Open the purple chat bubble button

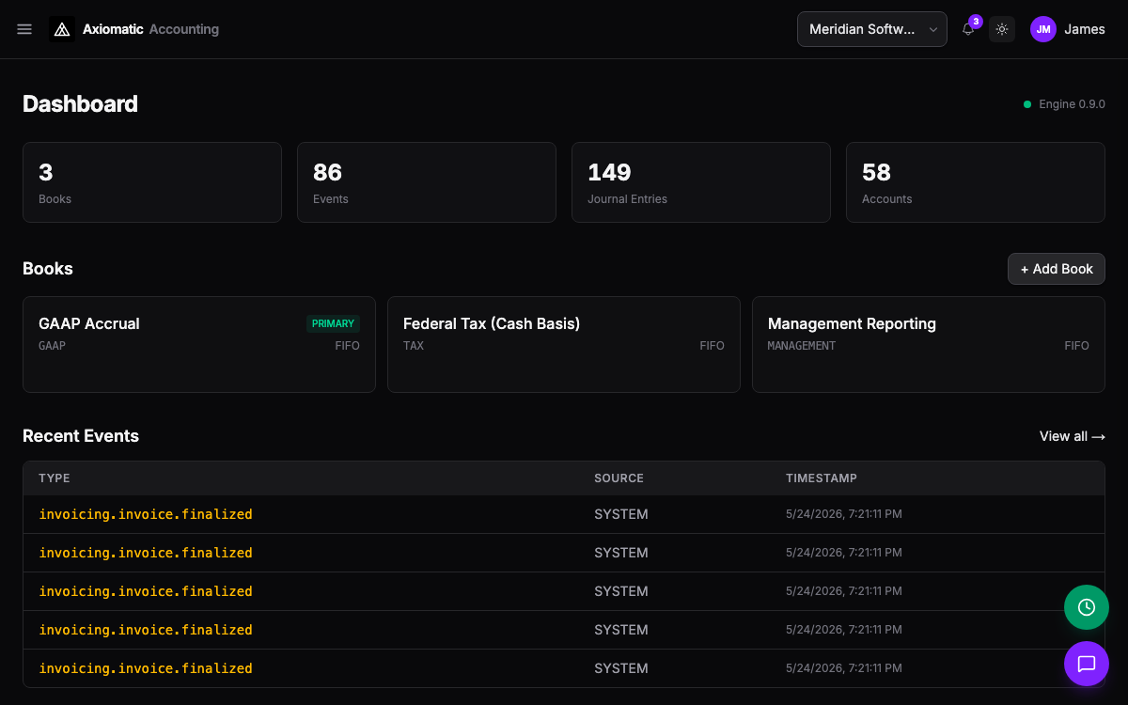[1087, 664]
